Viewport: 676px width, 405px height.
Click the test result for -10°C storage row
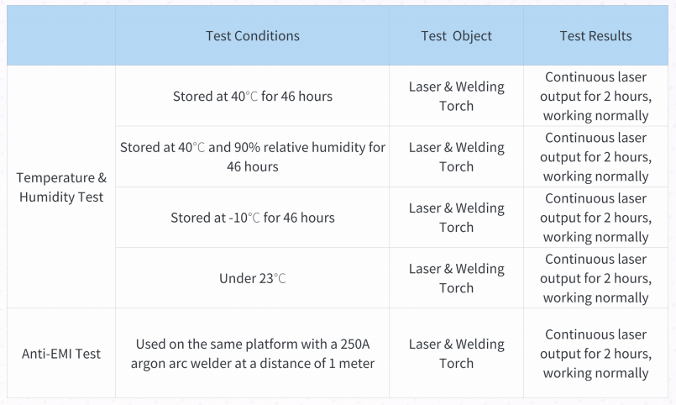(595, 218)
